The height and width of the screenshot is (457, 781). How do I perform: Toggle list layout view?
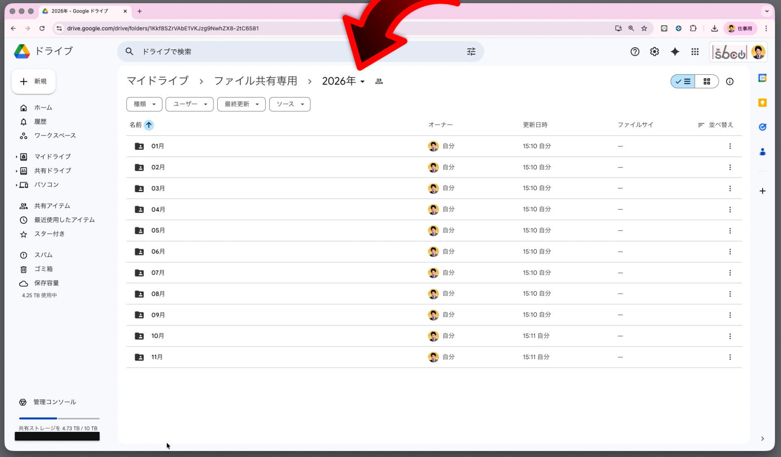(683, 81)
